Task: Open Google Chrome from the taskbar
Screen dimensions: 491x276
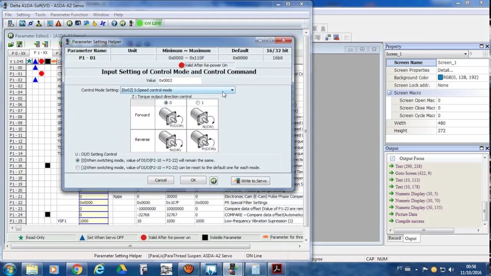Action: [77, 269]
